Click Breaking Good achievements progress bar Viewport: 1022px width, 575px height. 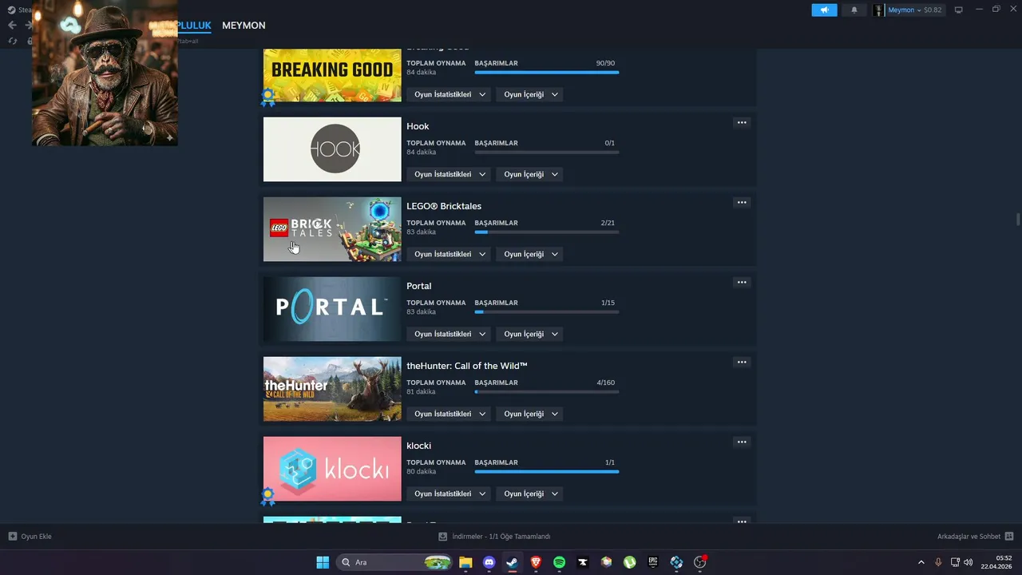click(546, 72)
